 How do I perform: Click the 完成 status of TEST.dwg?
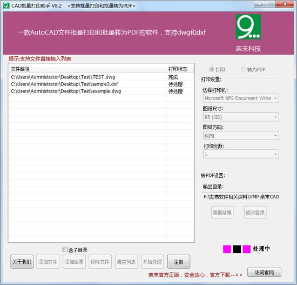tap(173, 77)
